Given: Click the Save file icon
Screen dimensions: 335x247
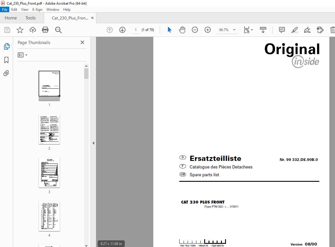Looking at the screenshot, I should pyautogui.click(x=7, y=30).
